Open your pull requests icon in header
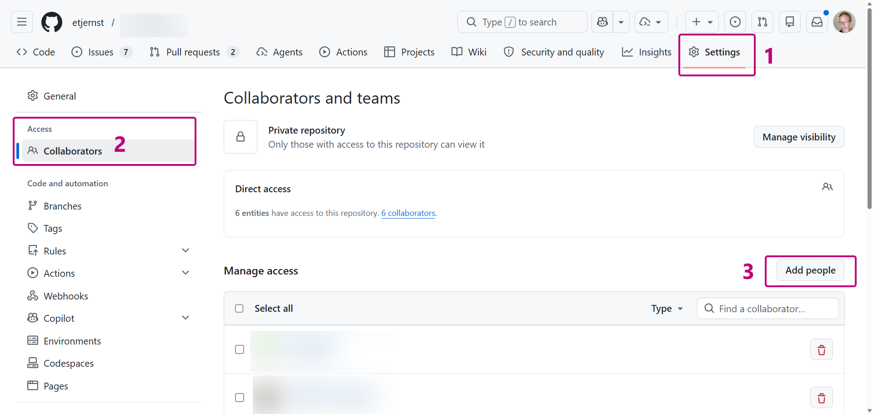 [763, 22]
